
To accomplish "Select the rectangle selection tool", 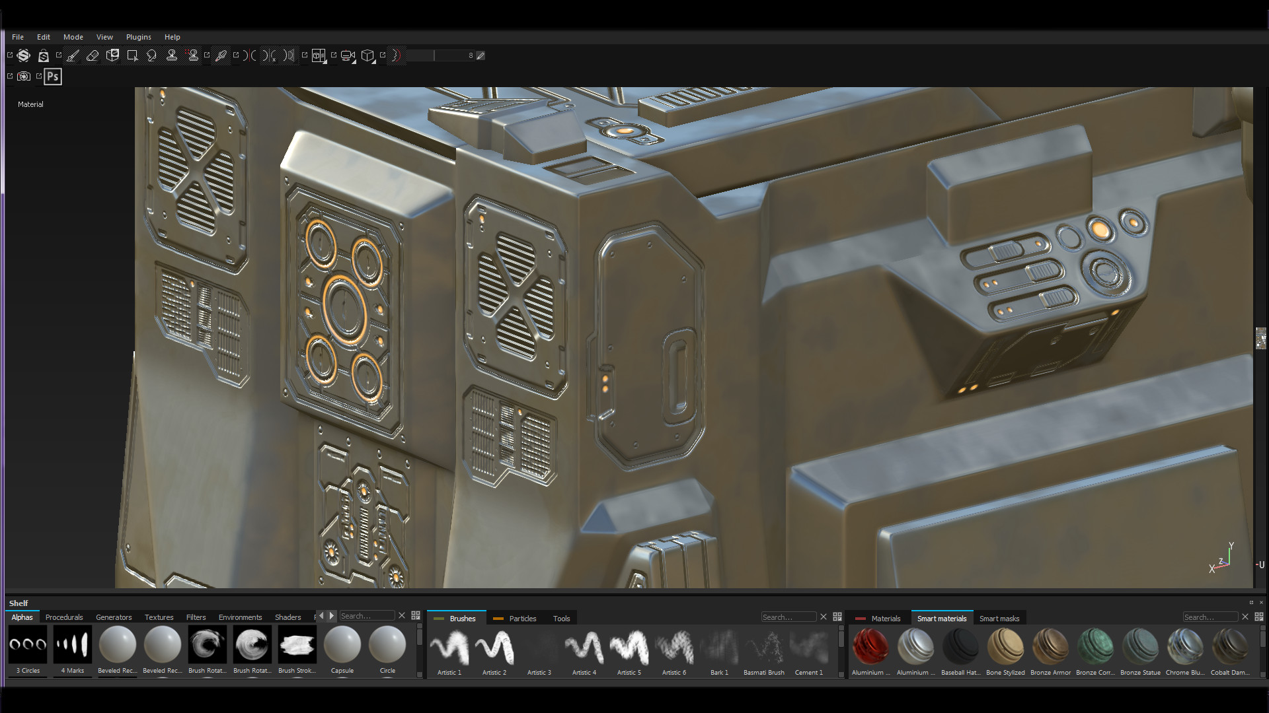I will 132,55.
